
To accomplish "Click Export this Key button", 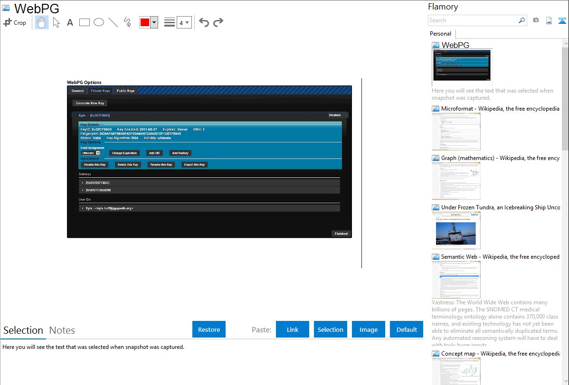I will (195, 165).
